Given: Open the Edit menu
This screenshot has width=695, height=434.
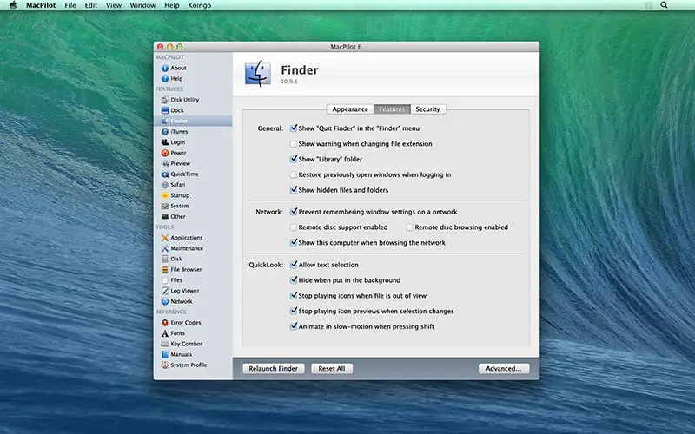Looking at the screenshot, I should (x=91, y=5).
